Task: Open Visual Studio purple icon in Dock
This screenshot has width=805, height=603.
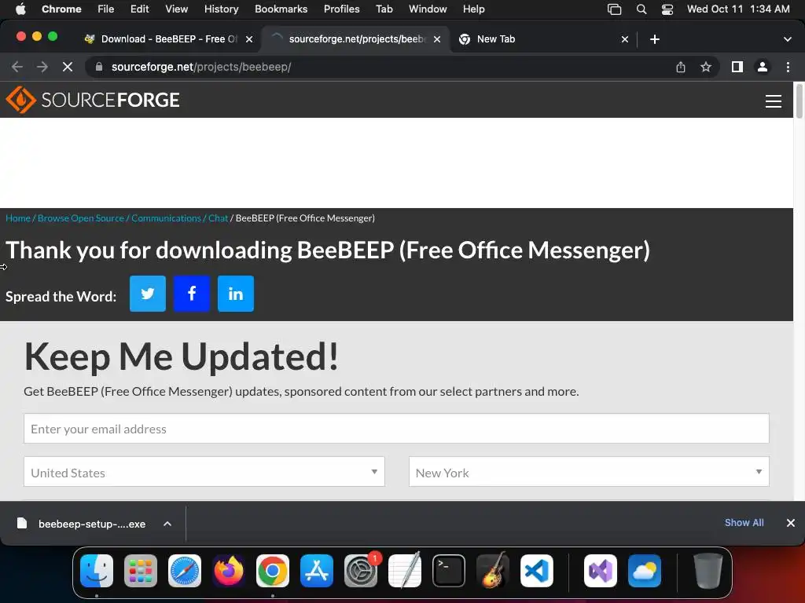Action: point(601,571)
